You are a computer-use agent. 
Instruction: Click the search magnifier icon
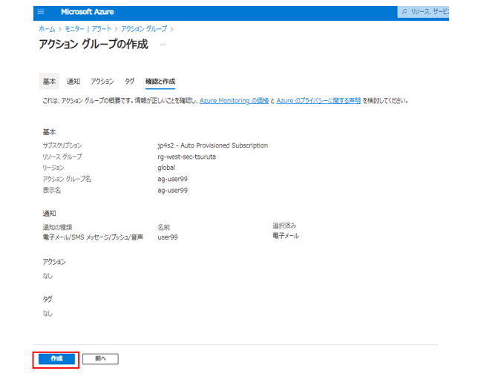coord(405,12)
